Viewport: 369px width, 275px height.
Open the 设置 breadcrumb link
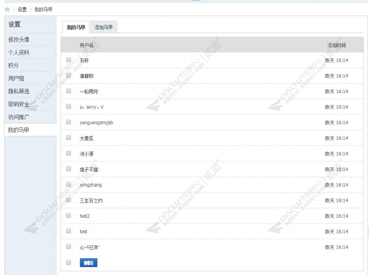(x=22, y=9)
